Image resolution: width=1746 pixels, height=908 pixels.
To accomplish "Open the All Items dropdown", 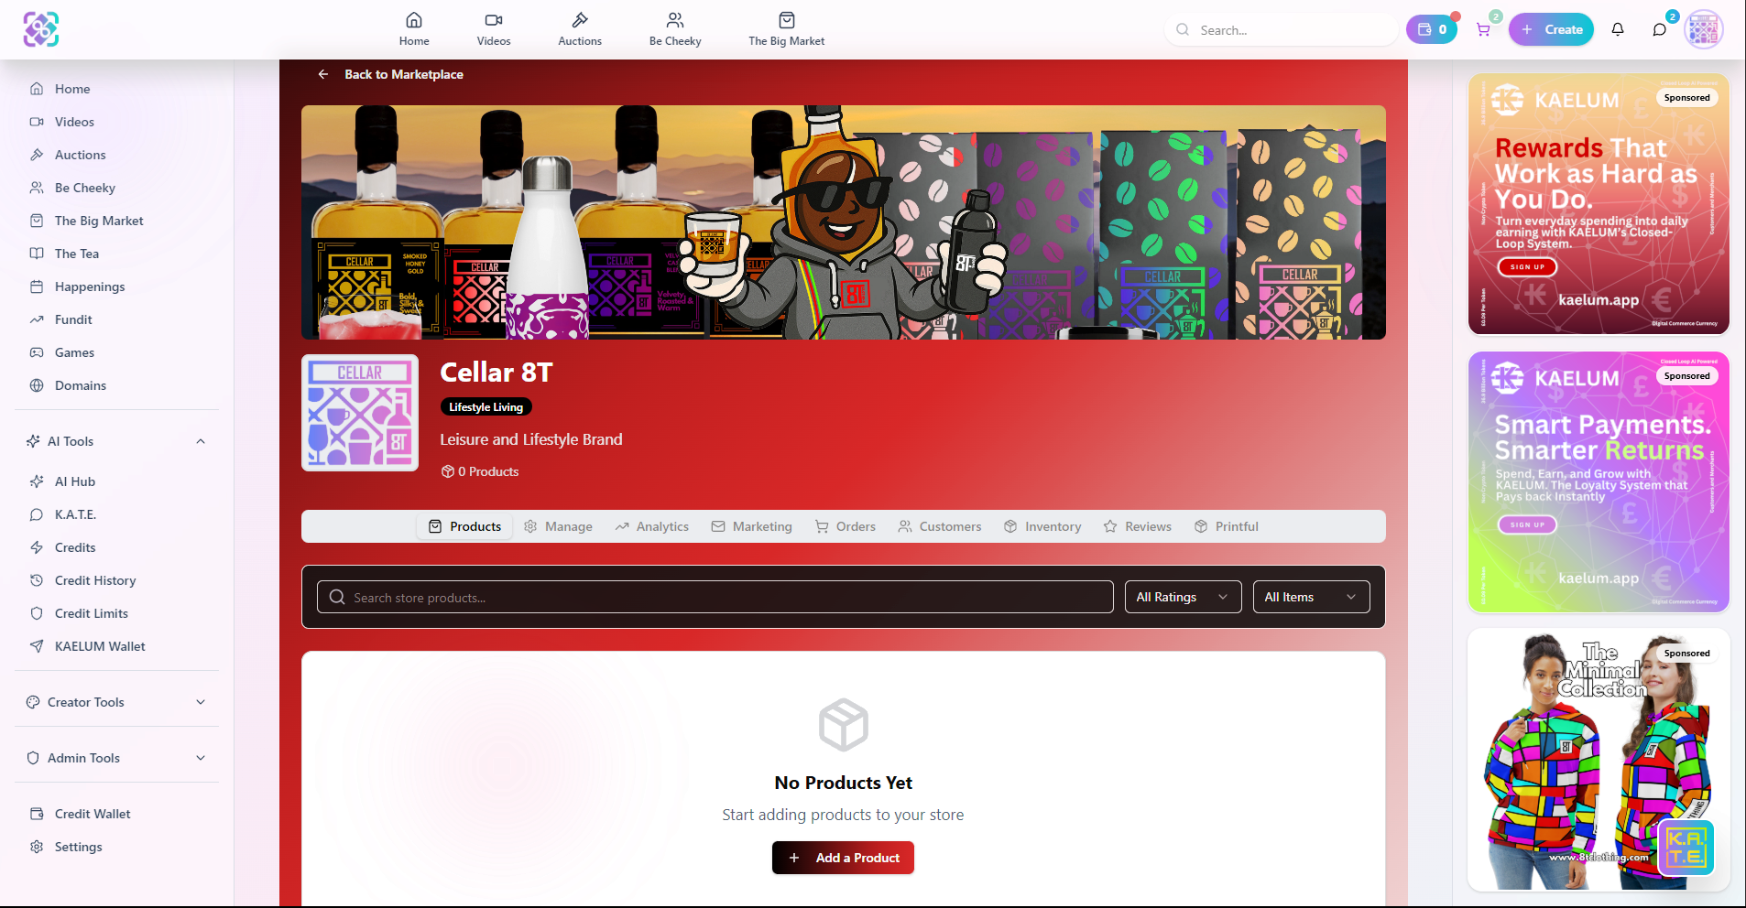I will click(x=1312, y=597).
